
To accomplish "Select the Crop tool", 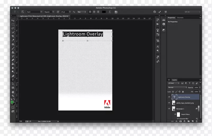I will click(13, 36).
